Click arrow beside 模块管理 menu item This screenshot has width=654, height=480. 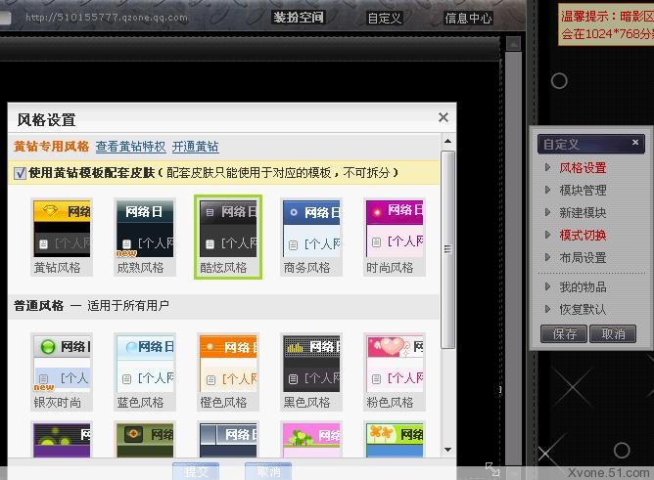pos(548,190)
